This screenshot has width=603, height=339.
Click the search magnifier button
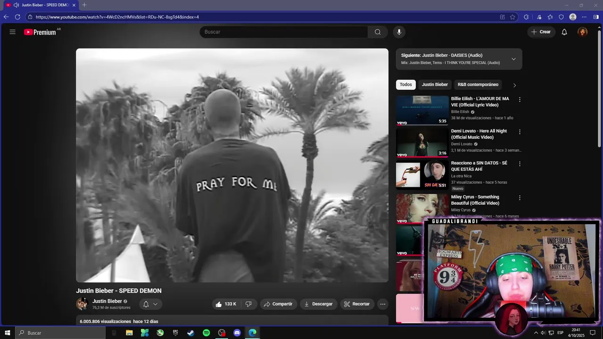(x=377, y=32)
